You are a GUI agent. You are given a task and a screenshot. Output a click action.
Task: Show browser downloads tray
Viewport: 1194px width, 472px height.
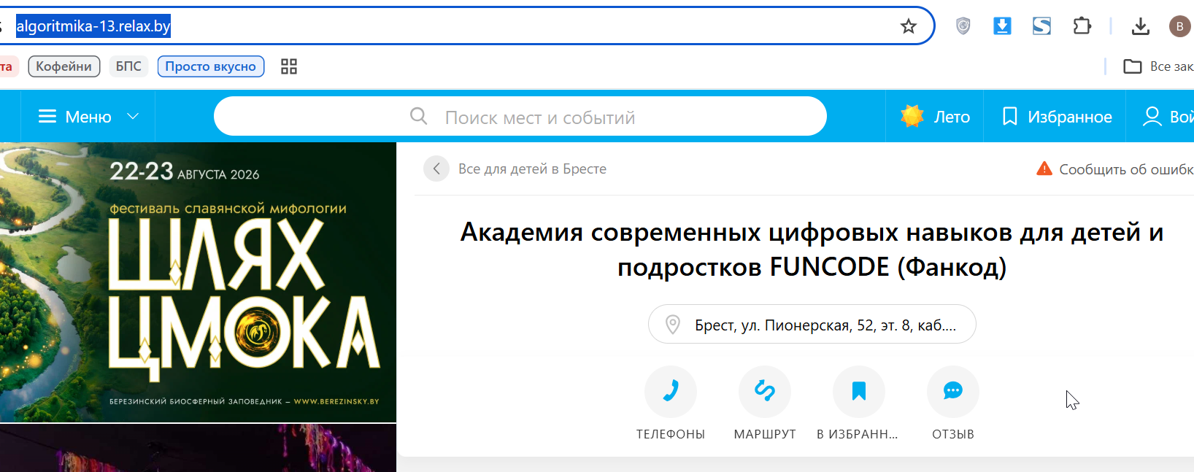(x=1140, y=26)
